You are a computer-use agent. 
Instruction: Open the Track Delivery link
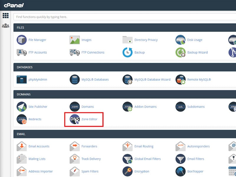91,159
